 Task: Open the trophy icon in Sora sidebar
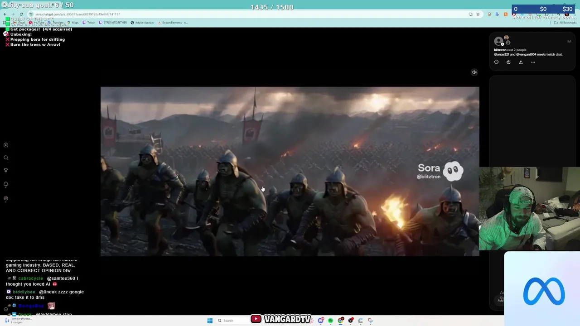pyautogui.click(x=6, y=170)
